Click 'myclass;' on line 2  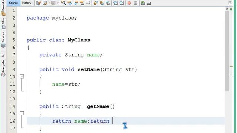pyautogui.click(x=64, y=18)
